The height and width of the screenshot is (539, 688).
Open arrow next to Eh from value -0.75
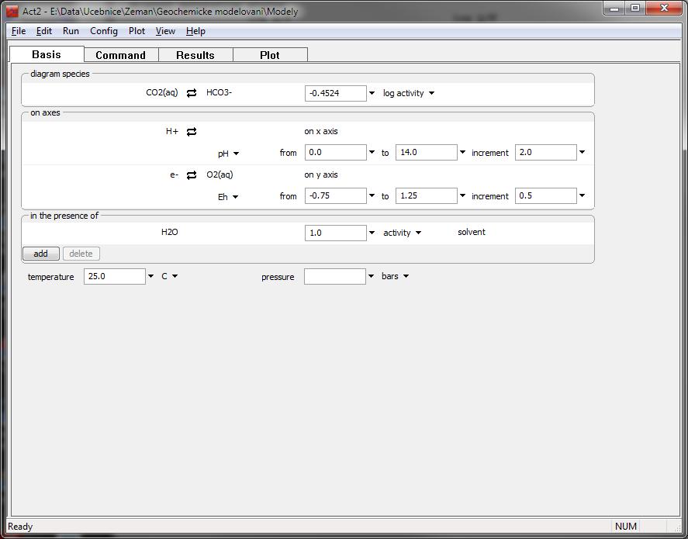[x=372, y=195]
